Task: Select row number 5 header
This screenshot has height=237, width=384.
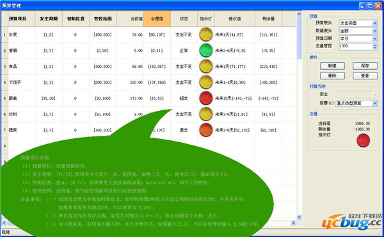Action: 4,98
